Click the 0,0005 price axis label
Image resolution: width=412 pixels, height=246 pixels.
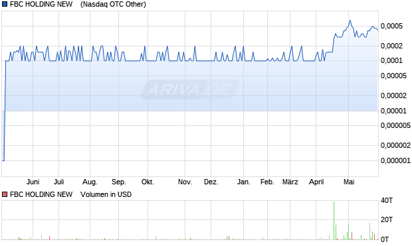(x=391, y=27)
